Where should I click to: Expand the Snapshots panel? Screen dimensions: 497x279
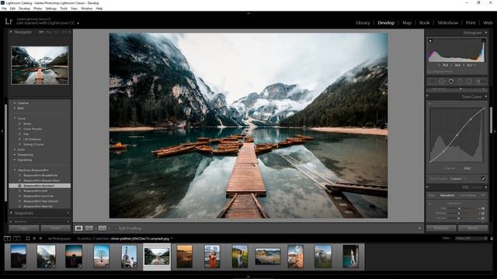point(11,213)
